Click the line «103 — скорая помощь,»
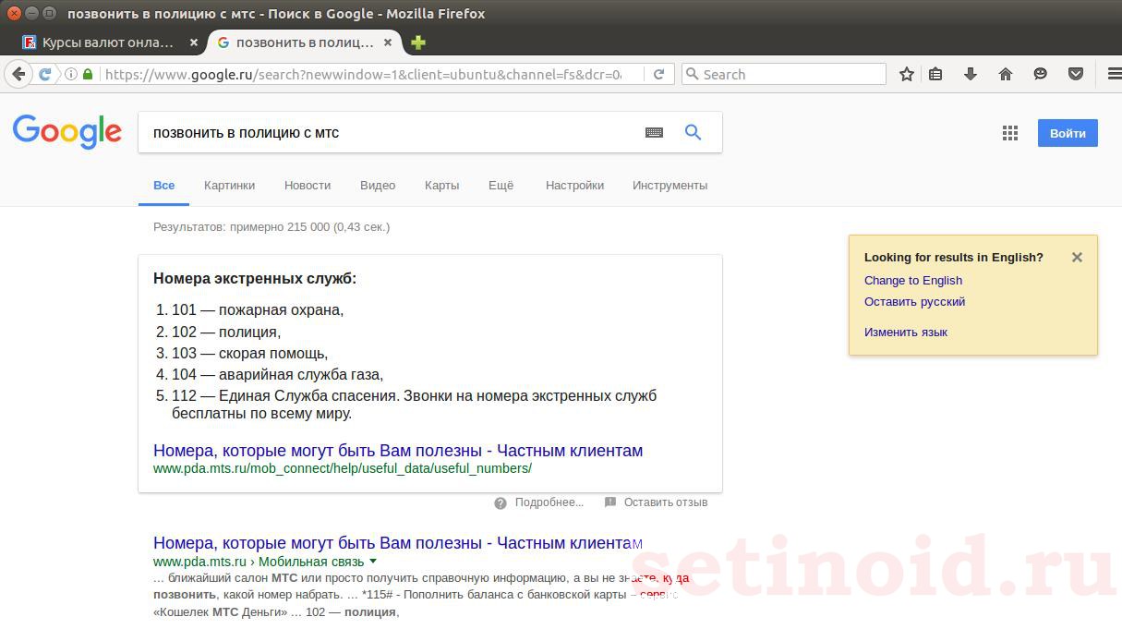 [249, 353]
